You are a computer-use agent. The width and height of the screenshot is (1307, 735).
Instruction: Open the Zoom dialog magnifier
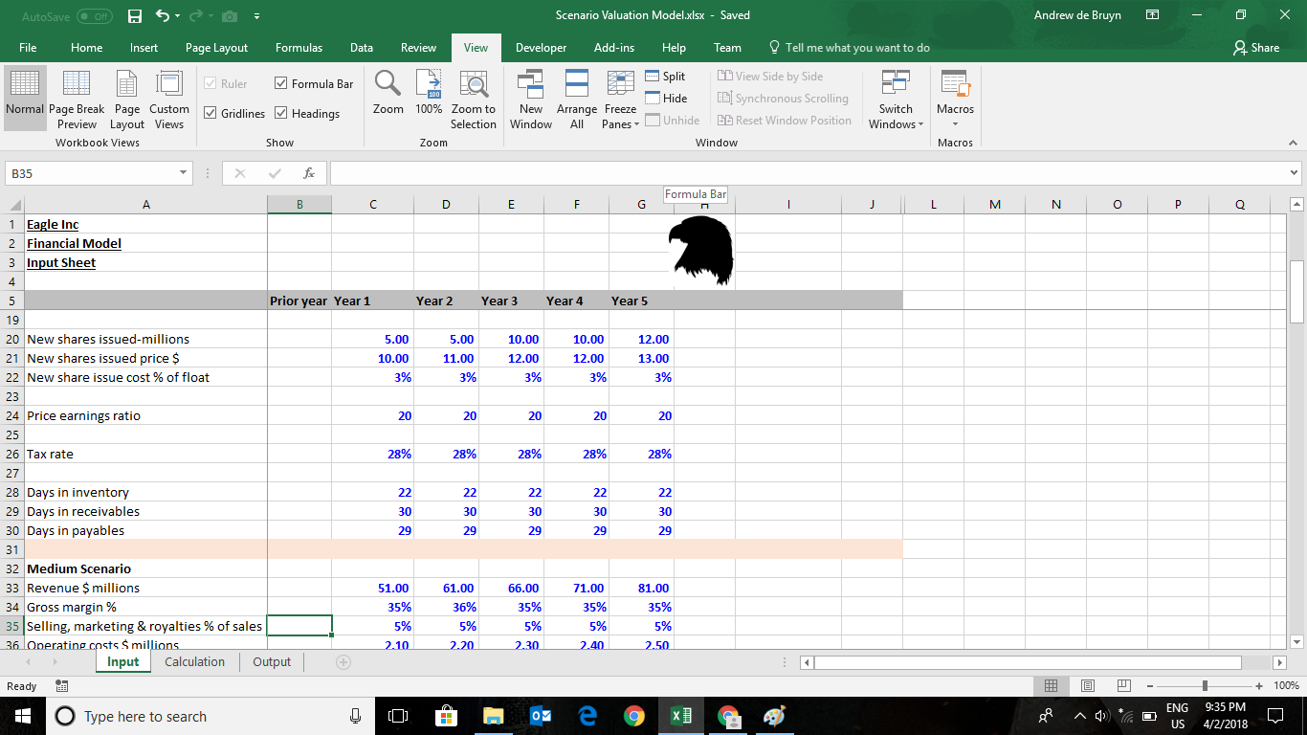coord(388,92)
